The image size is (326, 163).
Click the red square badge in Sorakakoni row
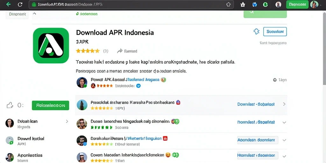pyautogui.click(x=165, y=138)
